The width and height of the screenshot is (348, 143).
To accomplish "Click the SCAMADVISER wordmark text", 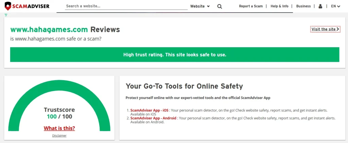I will coord(31,6).
